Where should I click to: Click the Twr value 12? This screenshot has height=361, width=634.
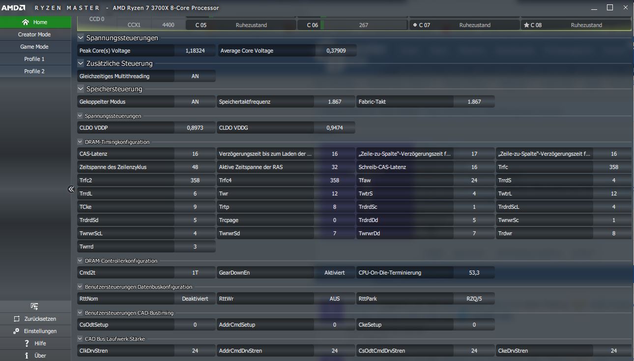[x=335, y=194]
